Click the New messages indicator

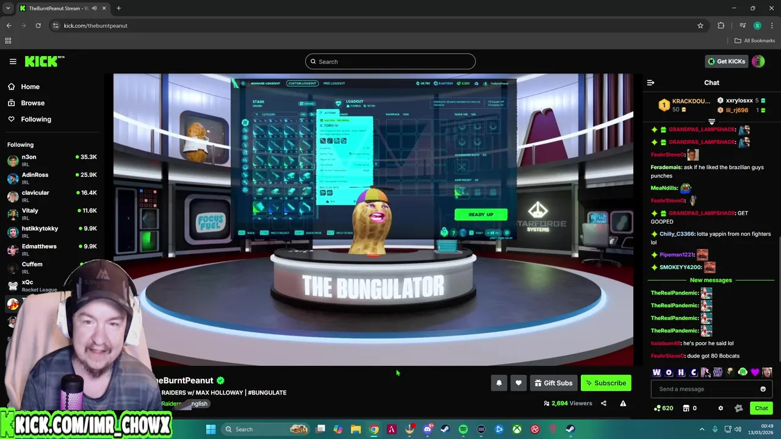point(711,280)
